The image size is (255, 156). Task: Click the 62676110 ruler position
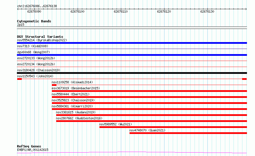(x=121, y=11)
